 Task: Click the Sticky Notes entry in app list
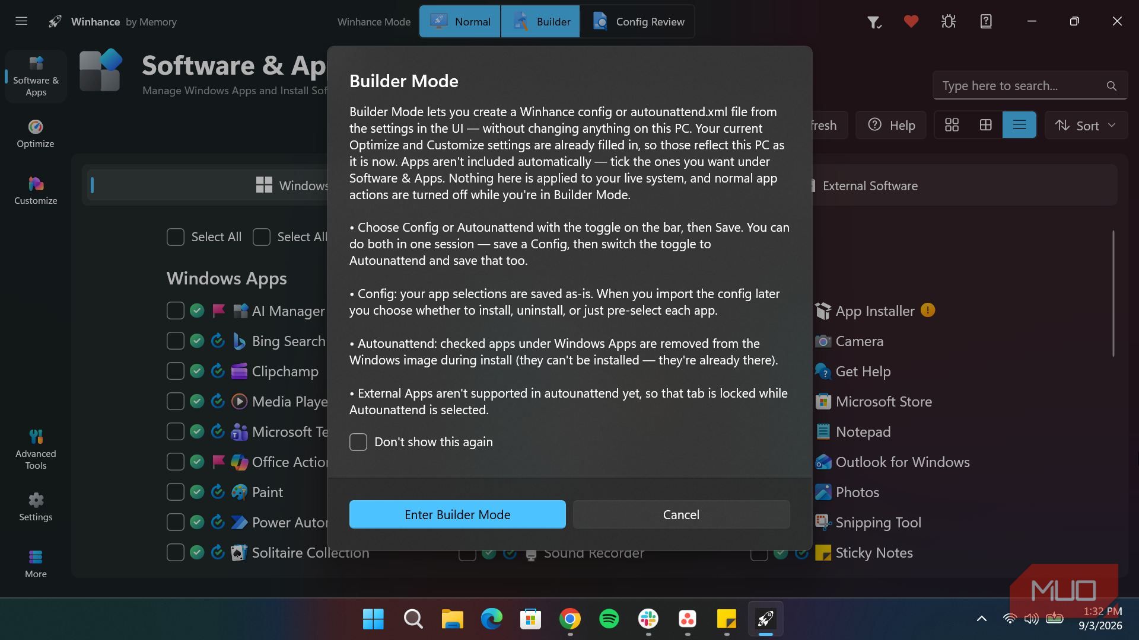(x=874, y=553)
